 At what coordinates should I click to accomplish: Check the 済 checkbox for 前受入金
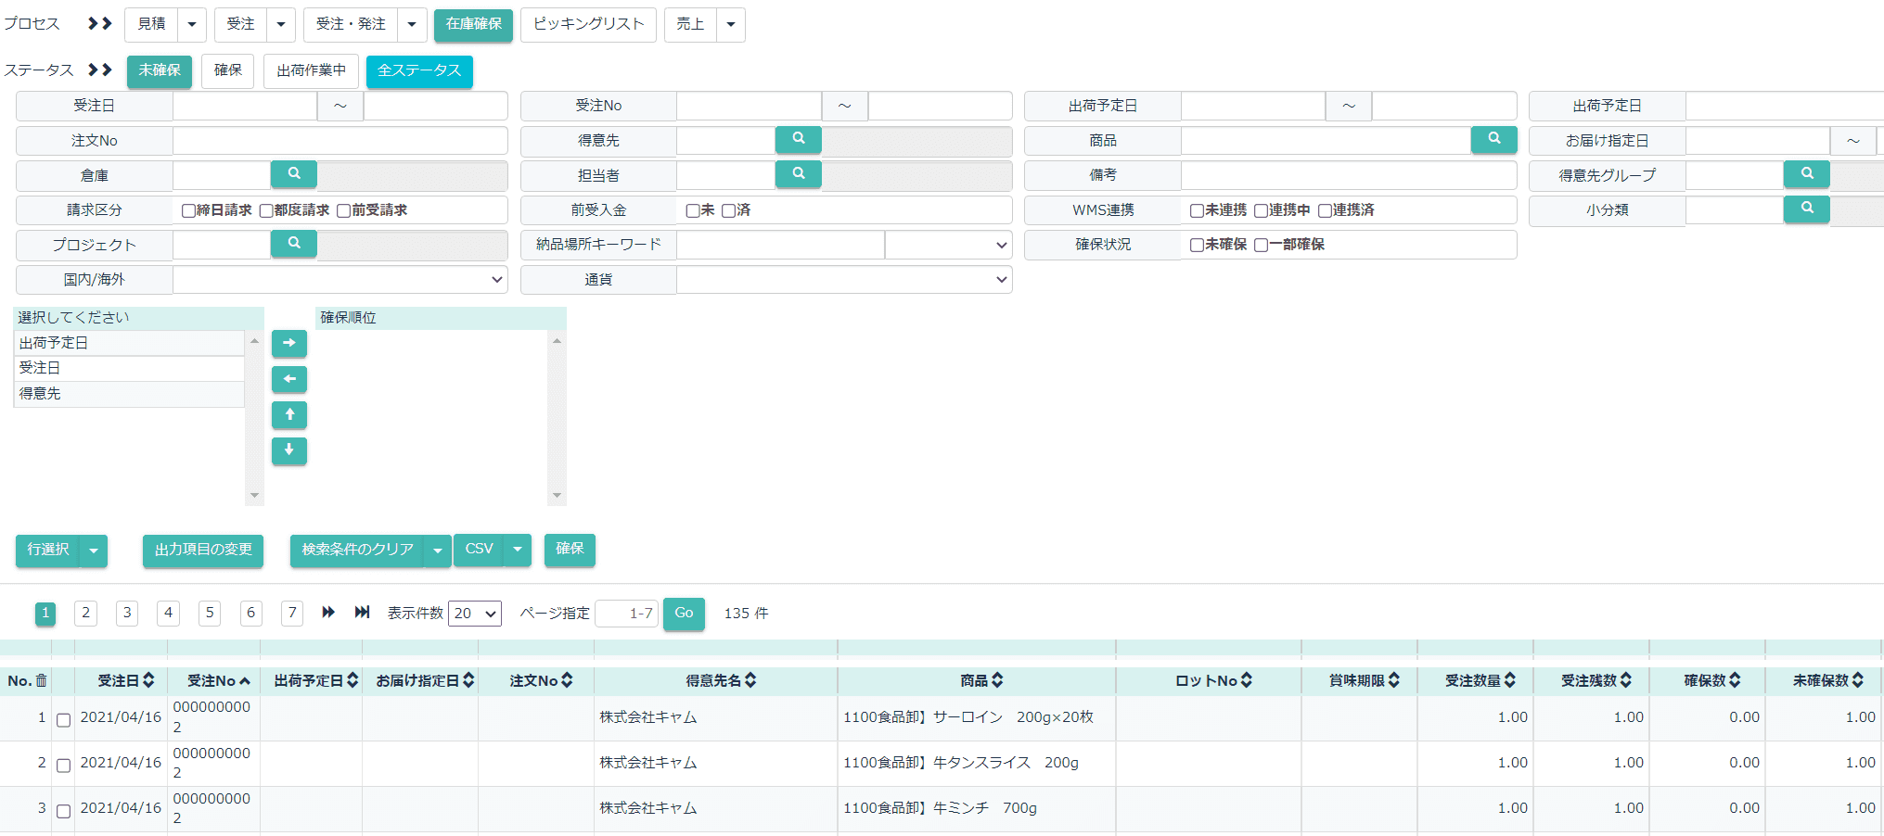729,211
